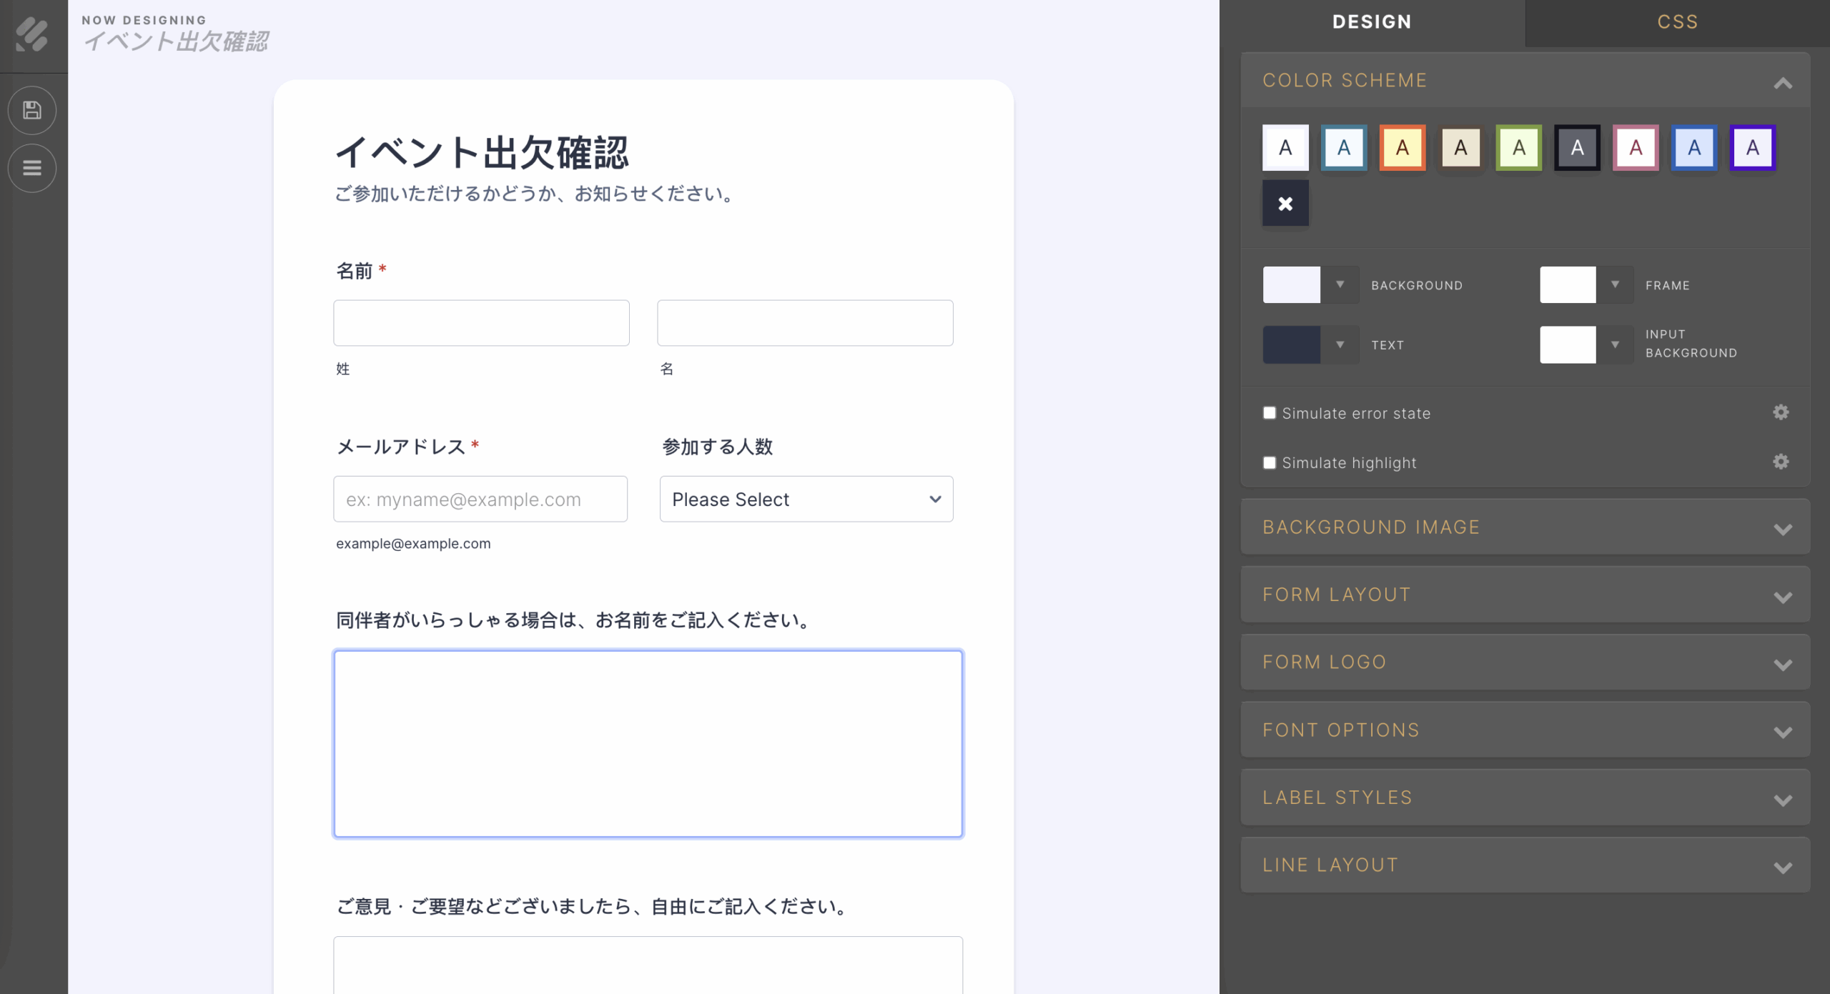The image size is (1830, 994).
Task: Select the orange-bordered color scheme
Action: pyautogui.click(x=1402, y=148)
